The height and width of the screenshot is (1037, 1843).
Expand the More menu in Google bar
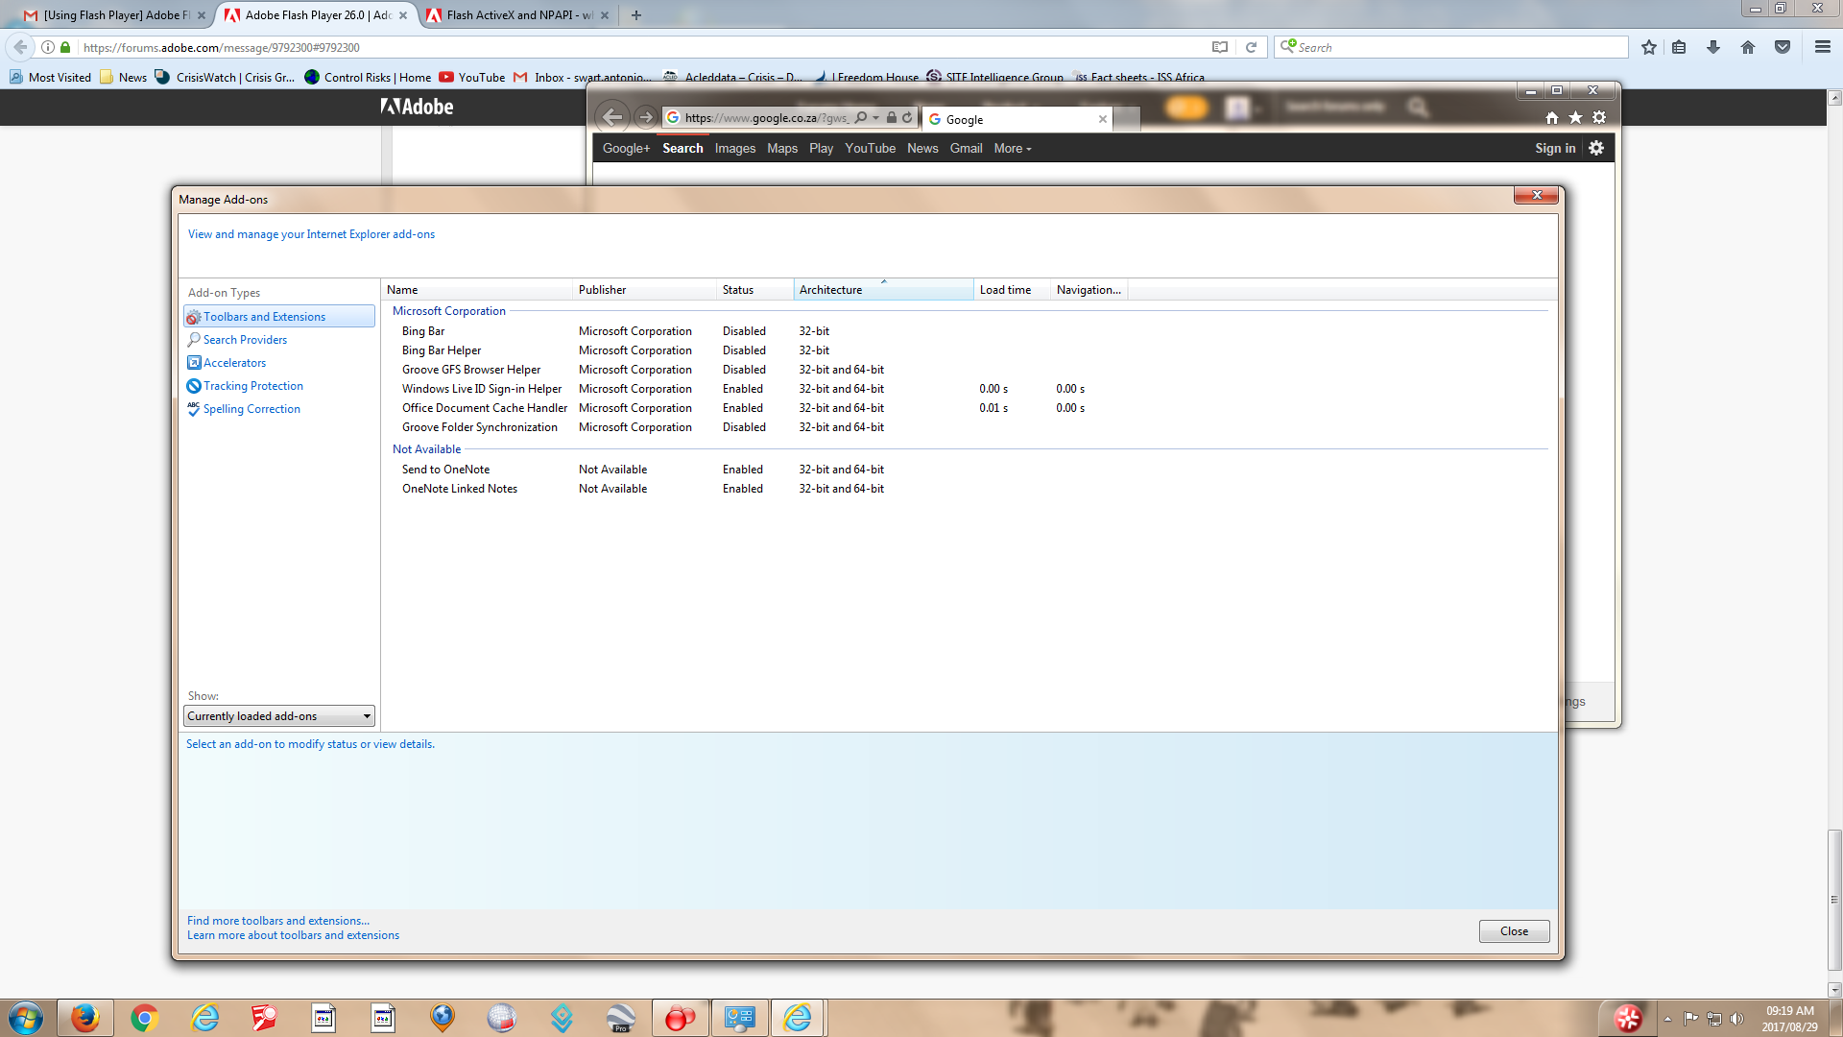point(1013,149)
